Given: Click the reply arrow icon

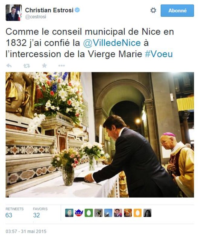Looking at the screenshot, I should click(9, 66).
